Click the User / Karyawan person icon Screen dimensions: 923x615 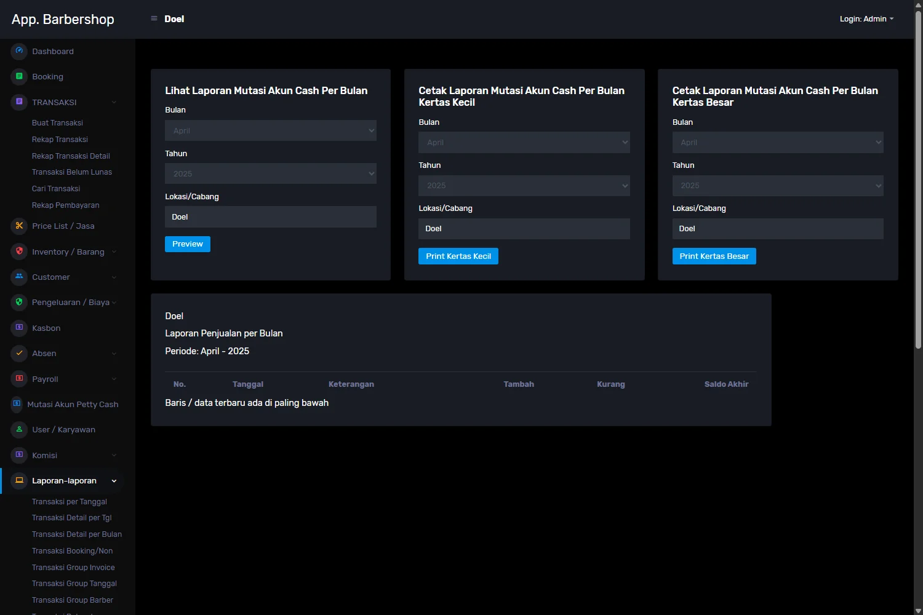click(x=19, y=429)
